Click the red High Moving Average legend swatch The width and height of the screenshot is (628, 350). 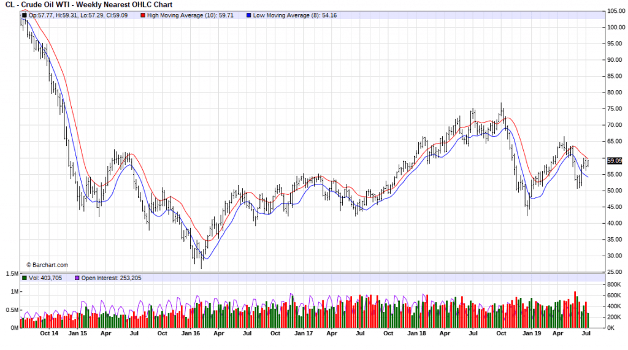point(144,15)
